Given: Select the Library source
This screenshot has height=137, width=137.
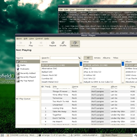Looking at the screenshot, I should pos(28,61).
